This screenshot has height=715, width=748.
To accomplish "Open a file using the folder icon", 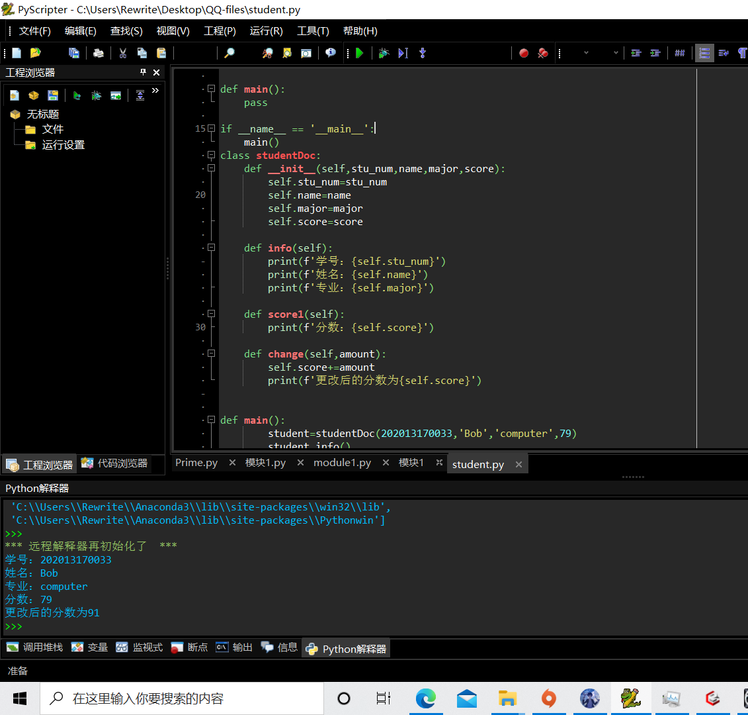I will point(35,53).
